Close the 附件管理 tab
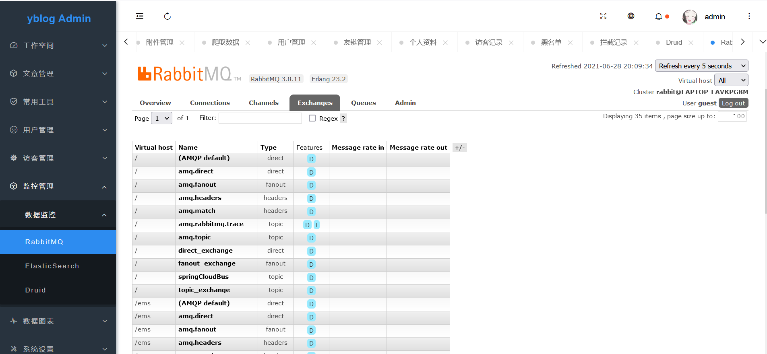Viewport: 767px width, 354px height. (x=182, y=43)
